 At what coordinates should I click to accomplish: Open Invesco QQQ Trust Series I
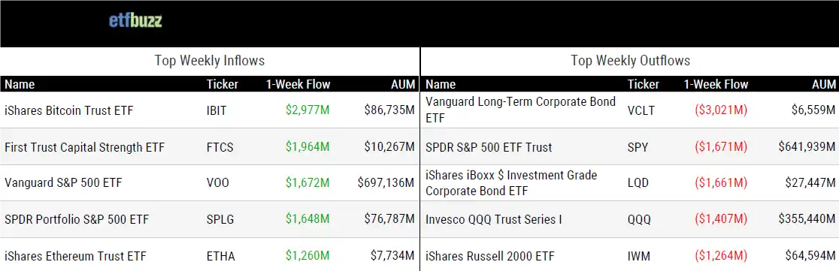click(x=493, y=219)
